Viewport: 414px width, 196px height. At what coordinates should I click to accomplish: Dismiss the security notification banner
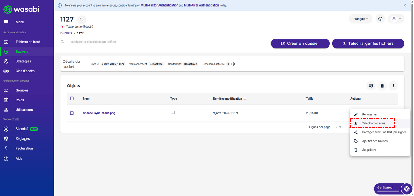point(405,6)
